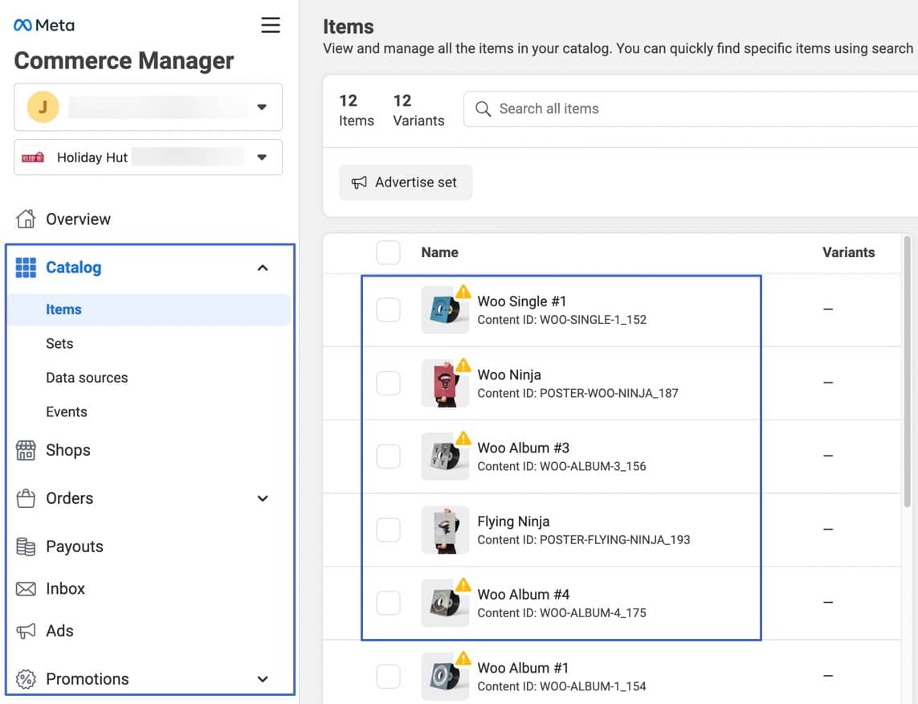
Task: Open the Woo Ninja product thumbnail
Action: click(445, 383)
